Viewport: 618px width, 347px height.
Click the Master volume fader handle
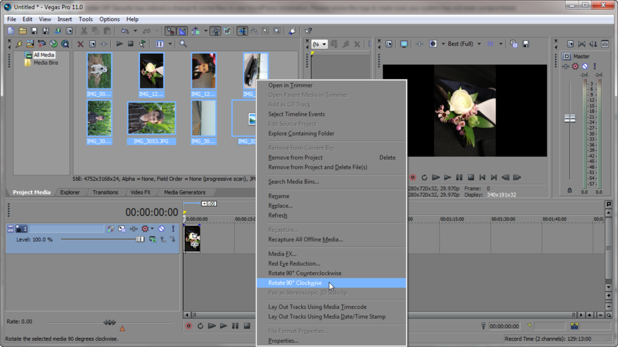[x=570, y=118]
